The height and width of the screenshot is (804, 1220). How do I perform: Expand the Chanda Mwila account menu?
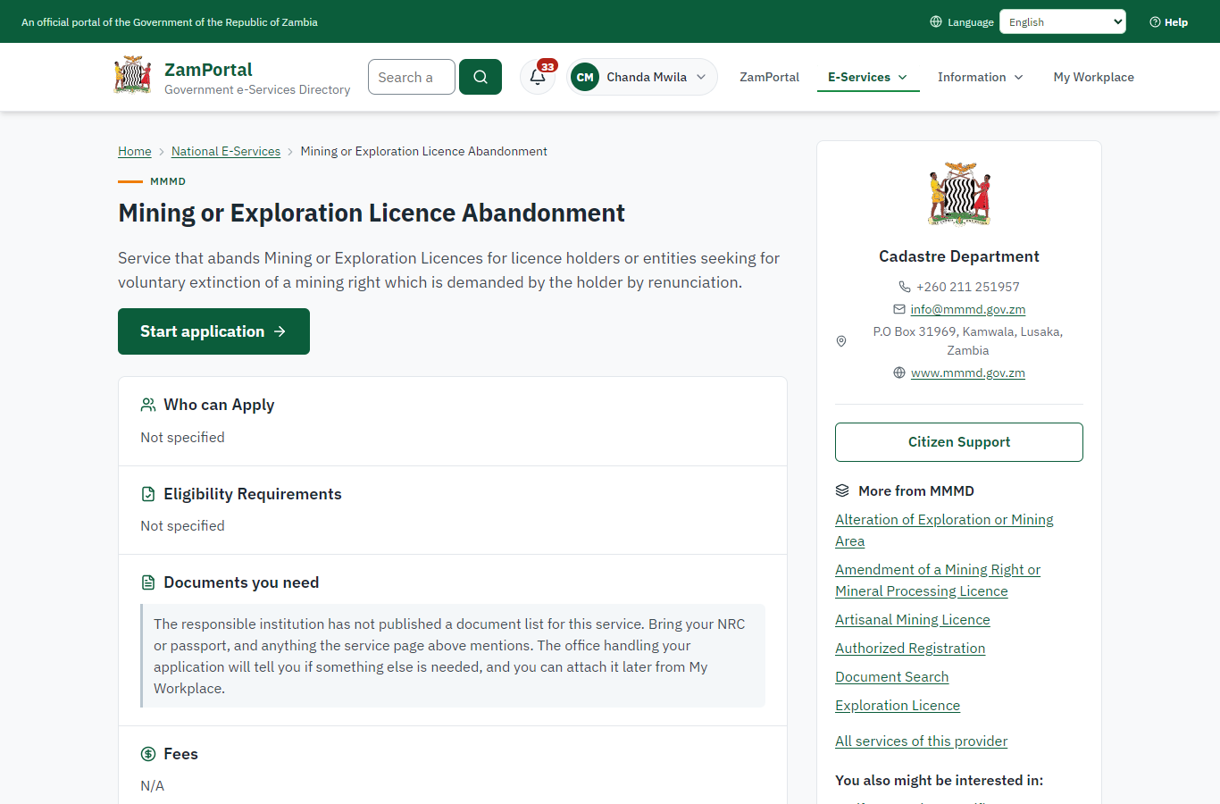tap(642, 77)
